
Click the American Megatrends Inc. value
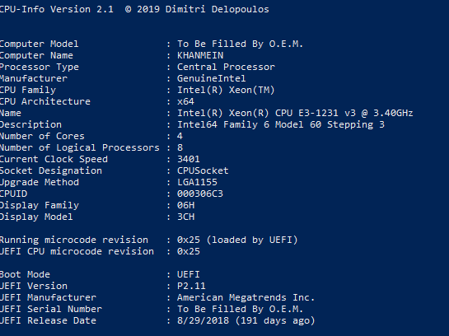(x=246, y=297)
